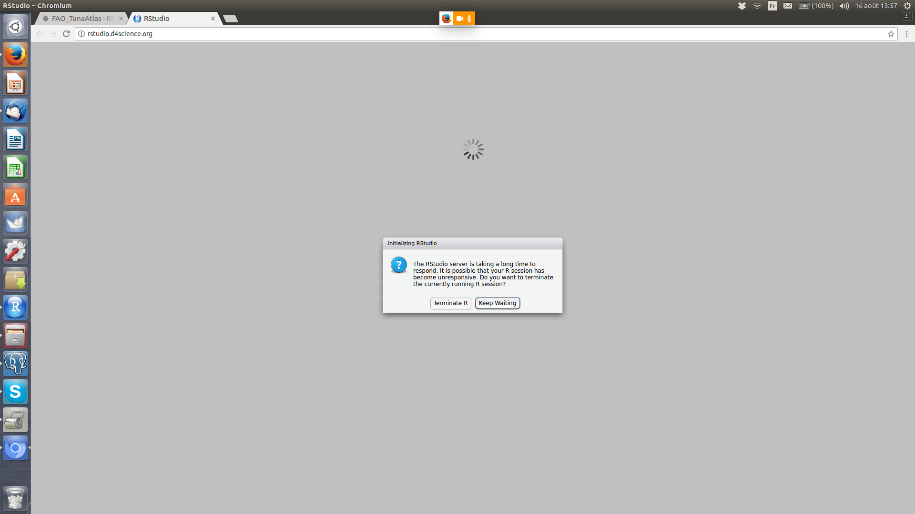The image size is (915, 514).
Task: Click the camera sharing indicator
Action: click(459, 19)
